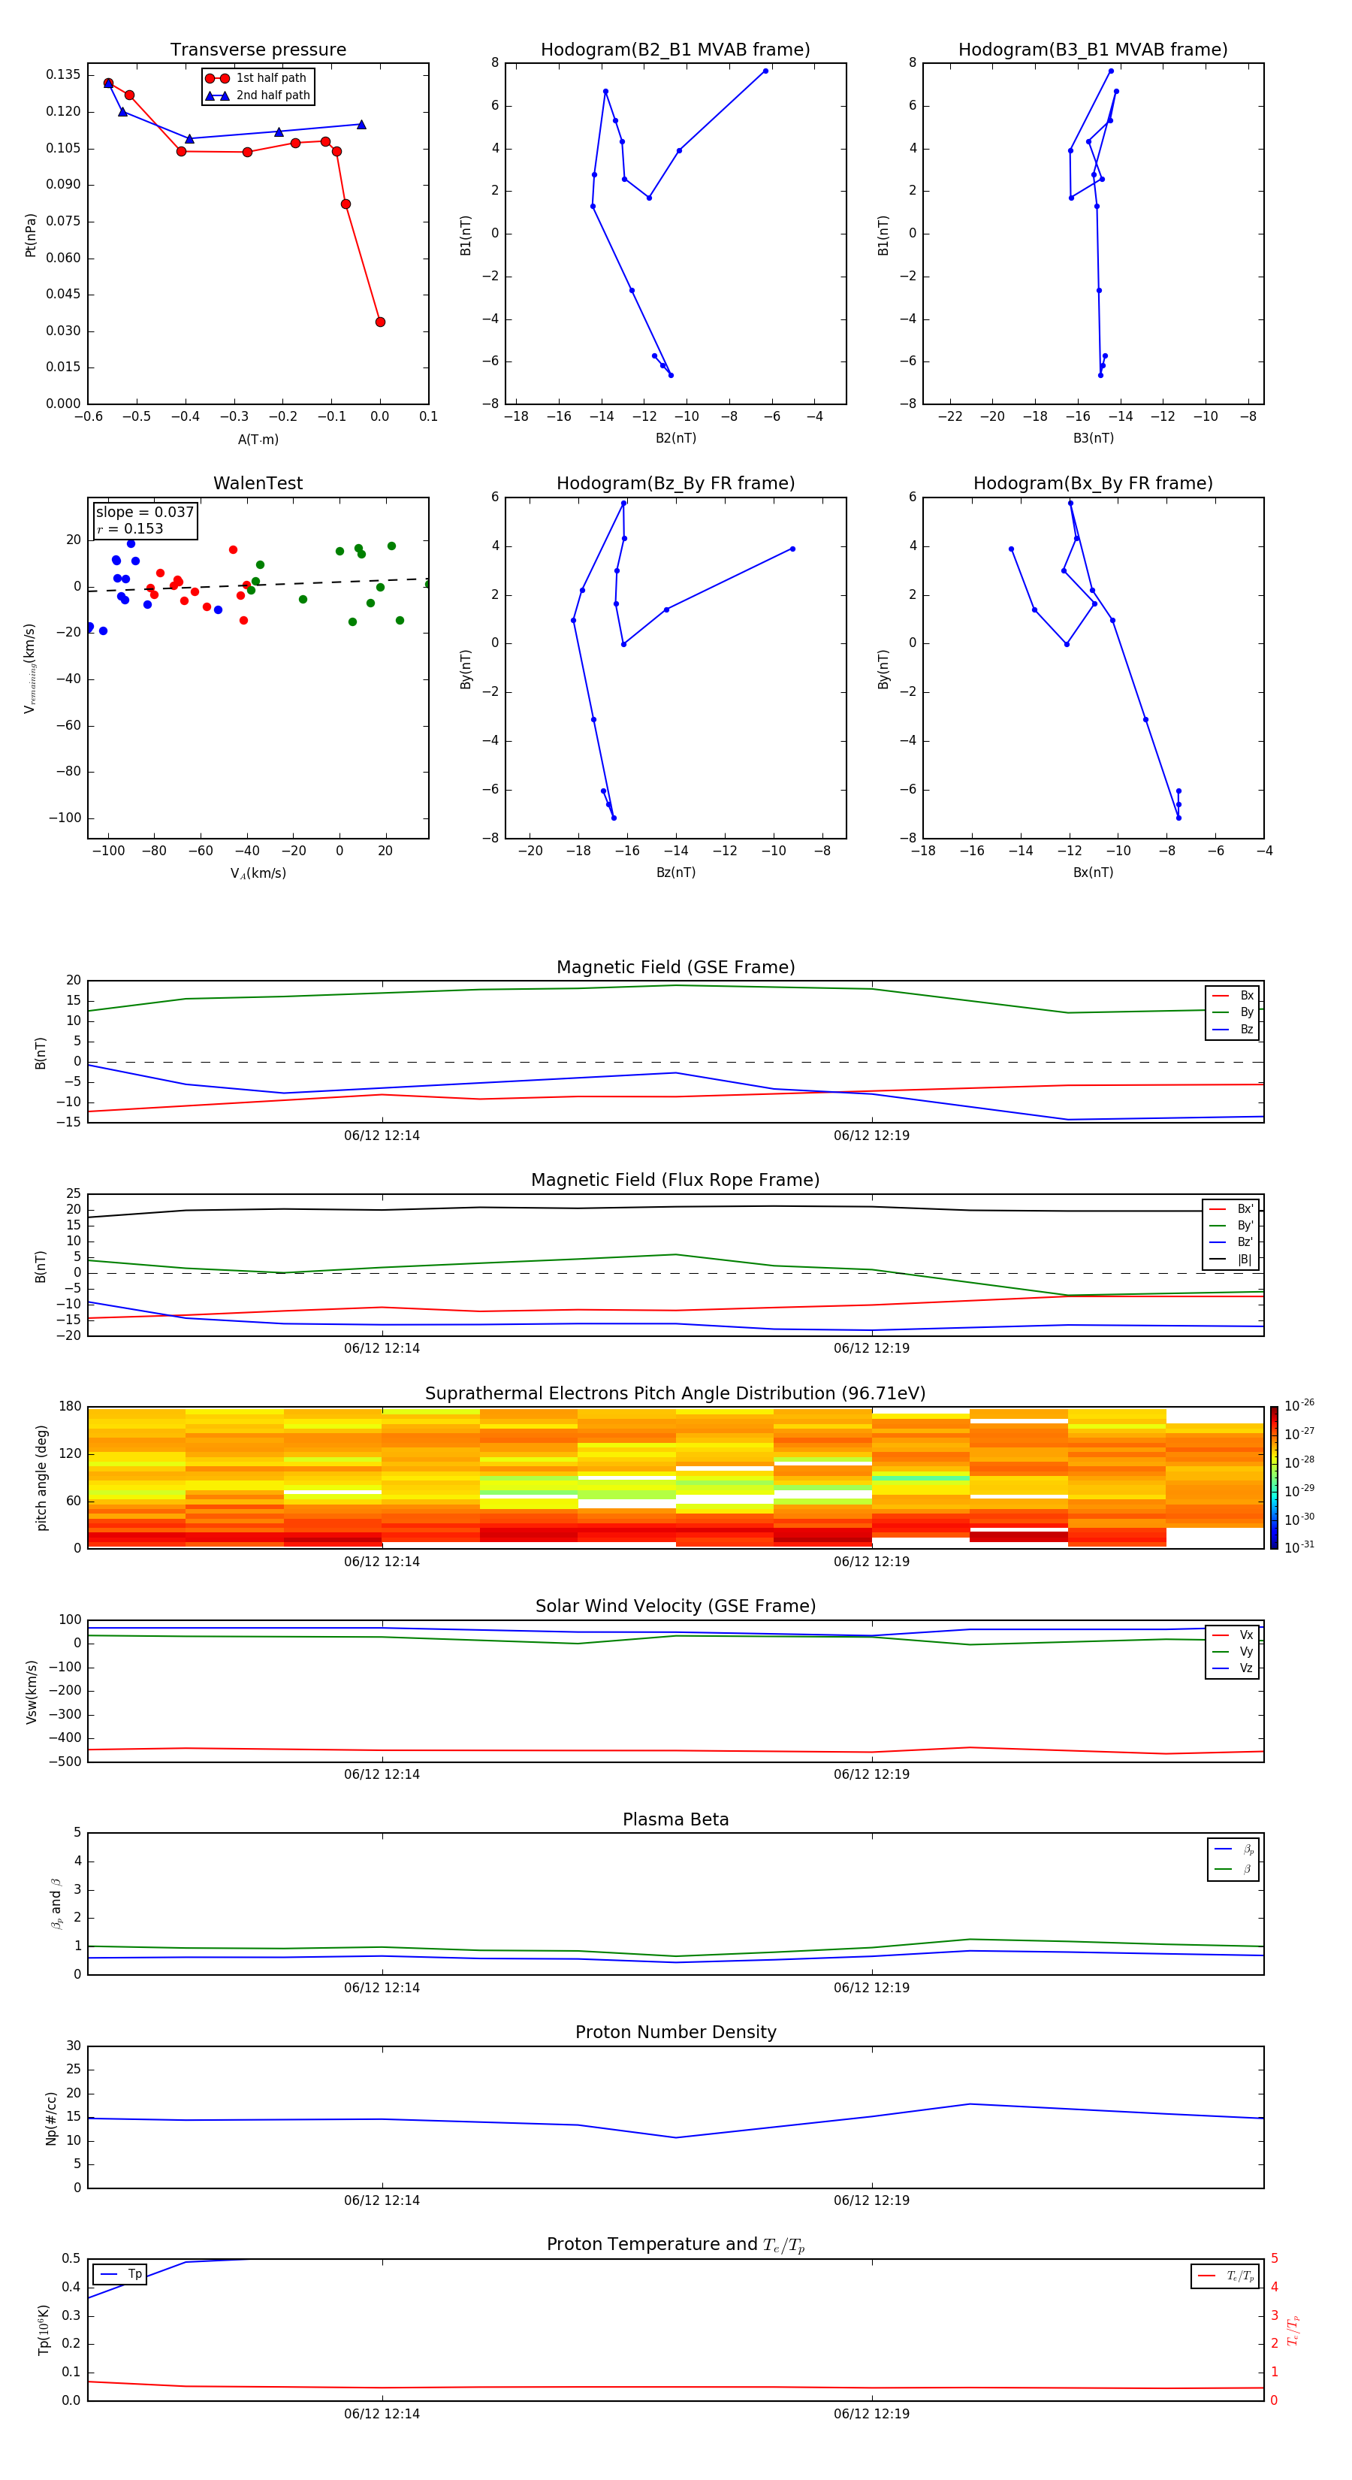The width and height of the screenshot is (1352, 2480).
Task: Click the 'r = 0.153' annotation
Action: [x=130, y=528]
